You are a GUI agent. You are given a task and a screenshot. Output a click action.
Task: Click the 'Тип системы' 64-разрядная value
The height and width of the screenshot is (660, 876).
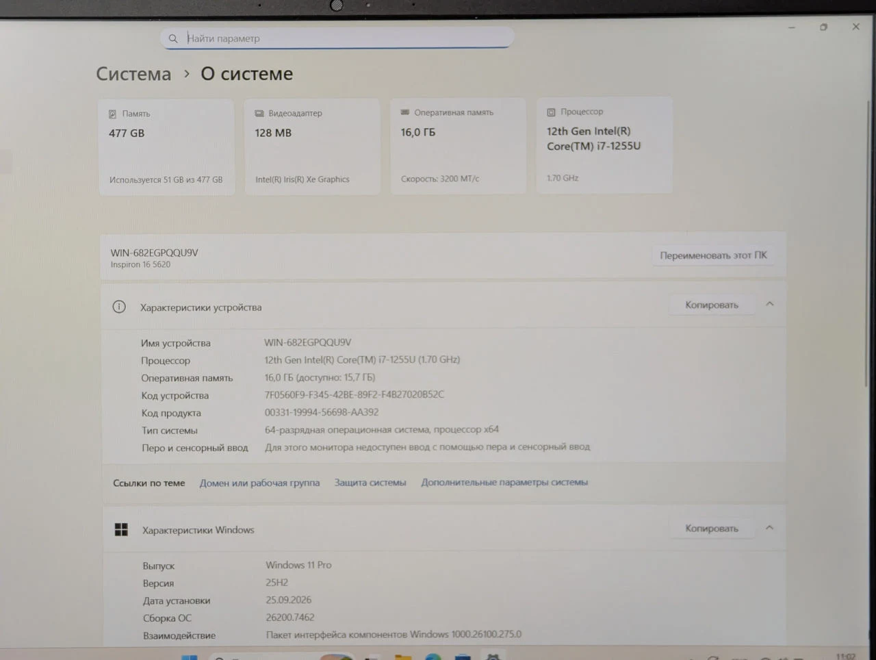382,430
